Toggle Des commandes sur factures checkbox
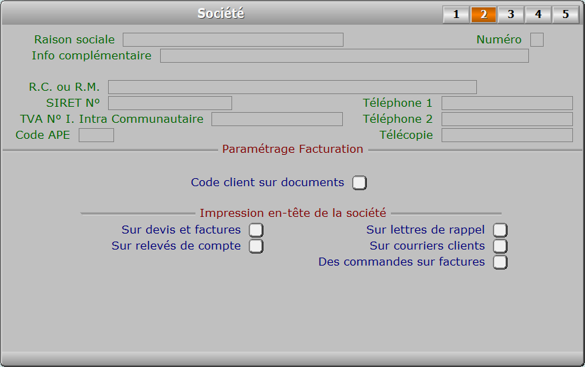585x367 pixels. pos(500,262)
